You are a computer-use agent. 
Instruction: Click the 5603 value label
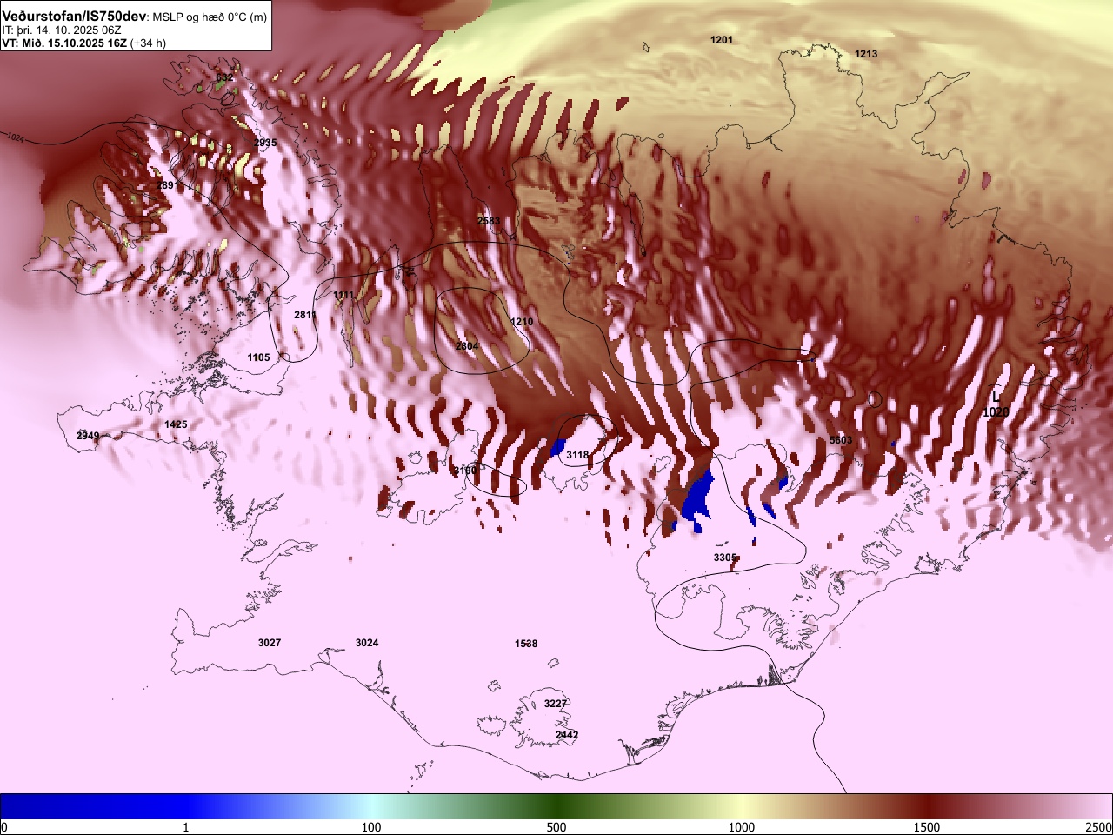coord(841,440)
